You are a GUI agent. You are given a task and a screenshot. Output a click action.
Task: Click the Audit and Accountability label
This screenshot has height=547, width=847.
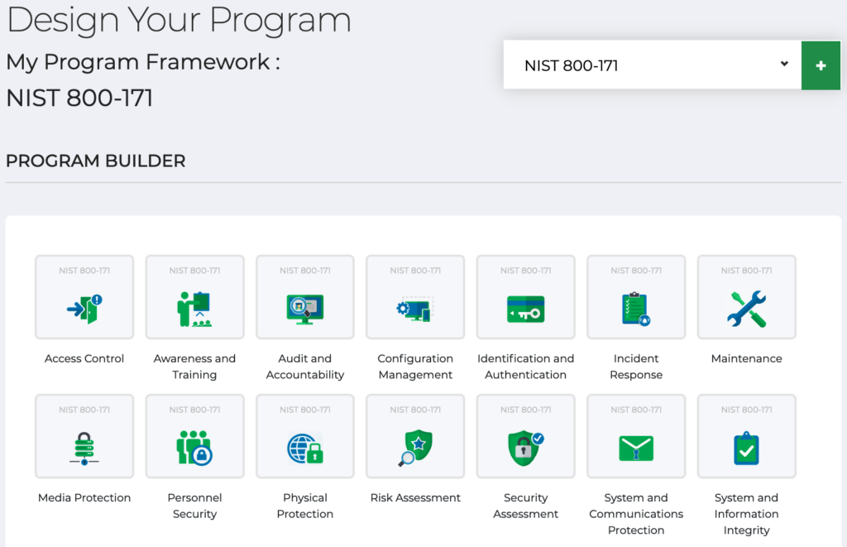click(x=305, y=367)
